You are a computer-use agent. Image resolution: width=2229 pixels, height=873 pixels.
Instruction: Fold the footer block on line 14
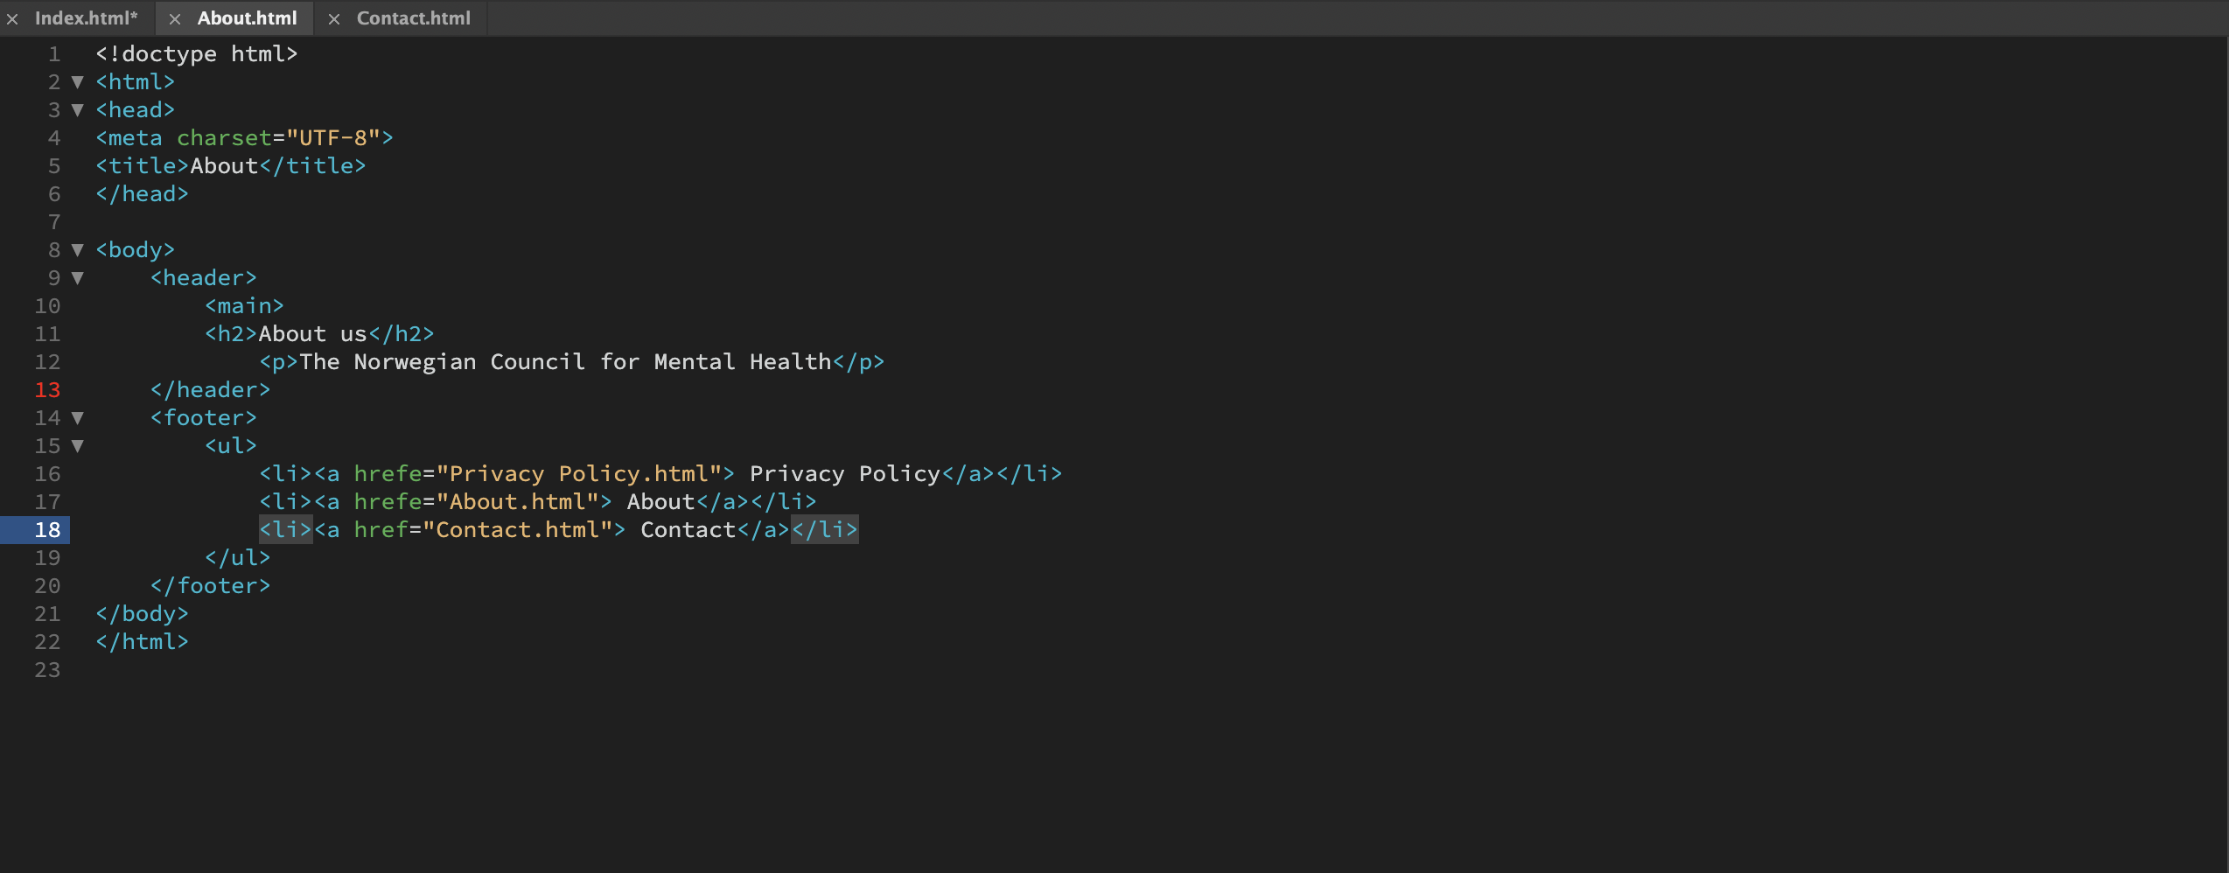78,418
